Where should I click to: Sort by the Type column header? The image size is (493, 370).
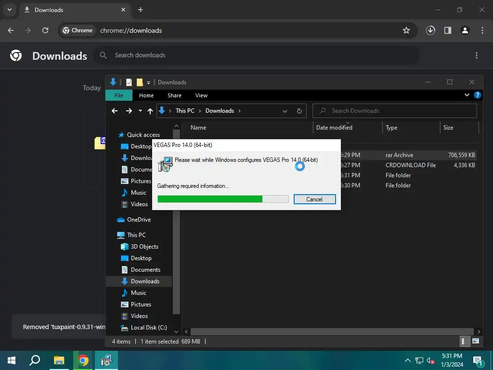391,127
